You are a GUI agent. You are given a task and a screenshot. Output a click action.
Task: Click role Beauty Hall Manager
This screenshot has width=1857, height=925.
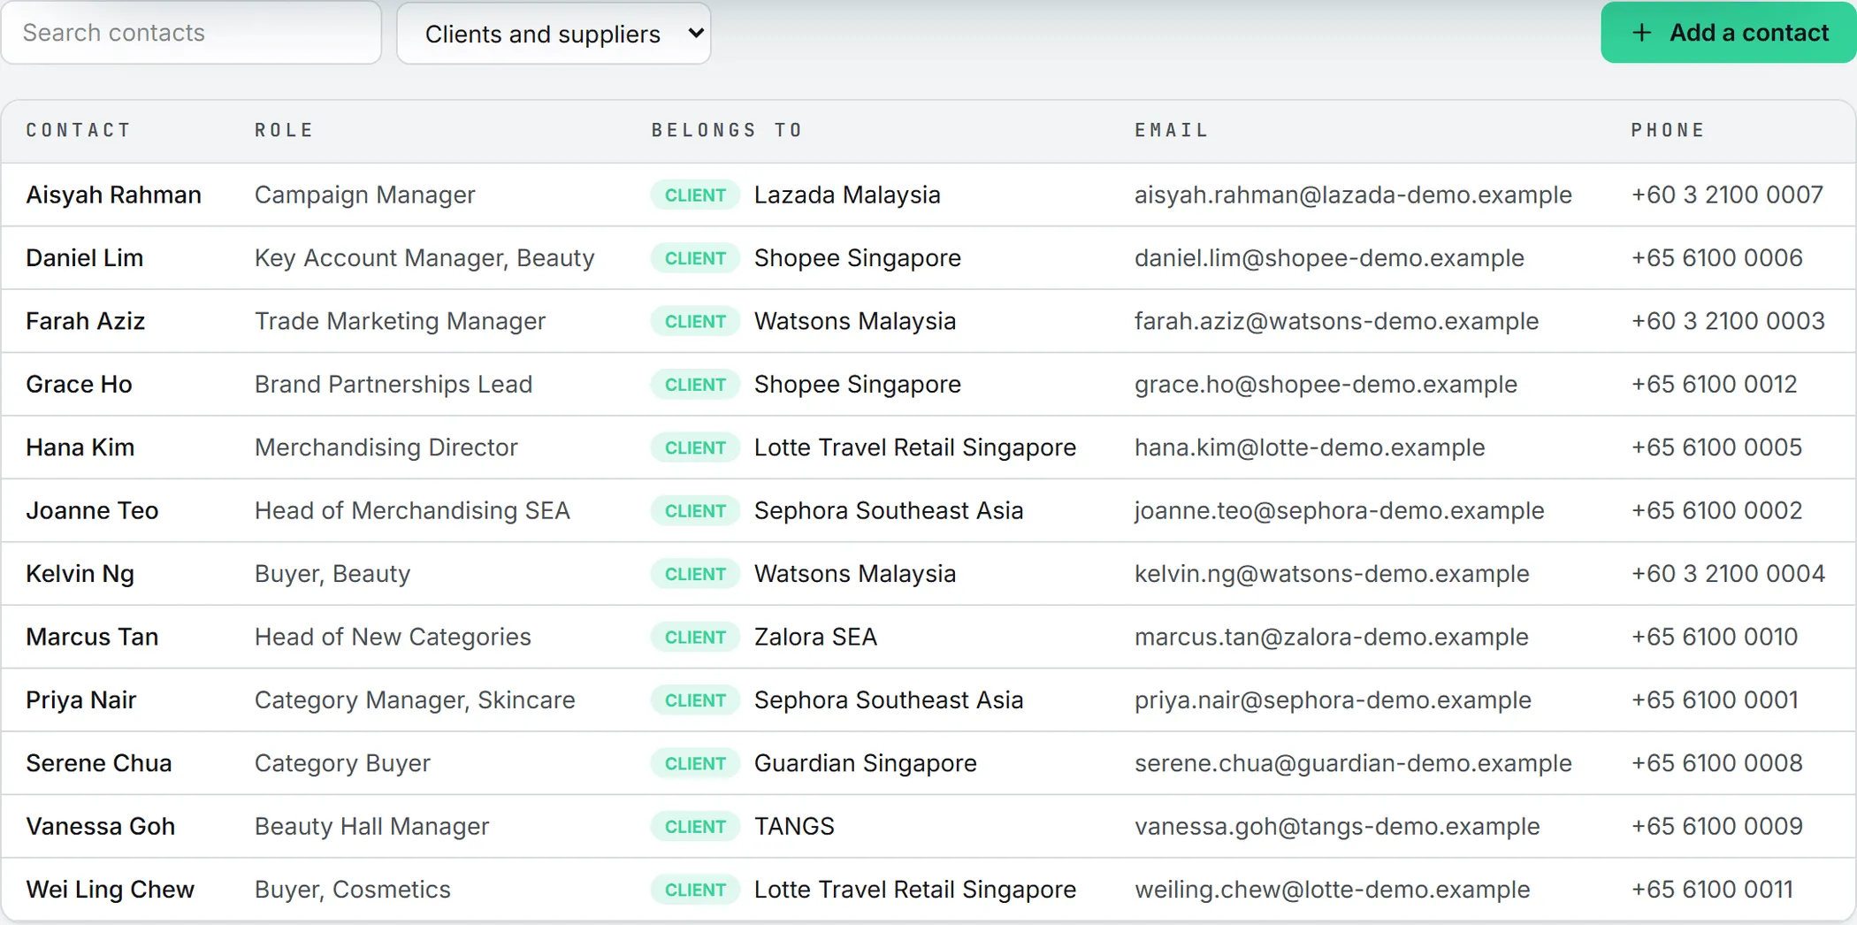(371, 826)
